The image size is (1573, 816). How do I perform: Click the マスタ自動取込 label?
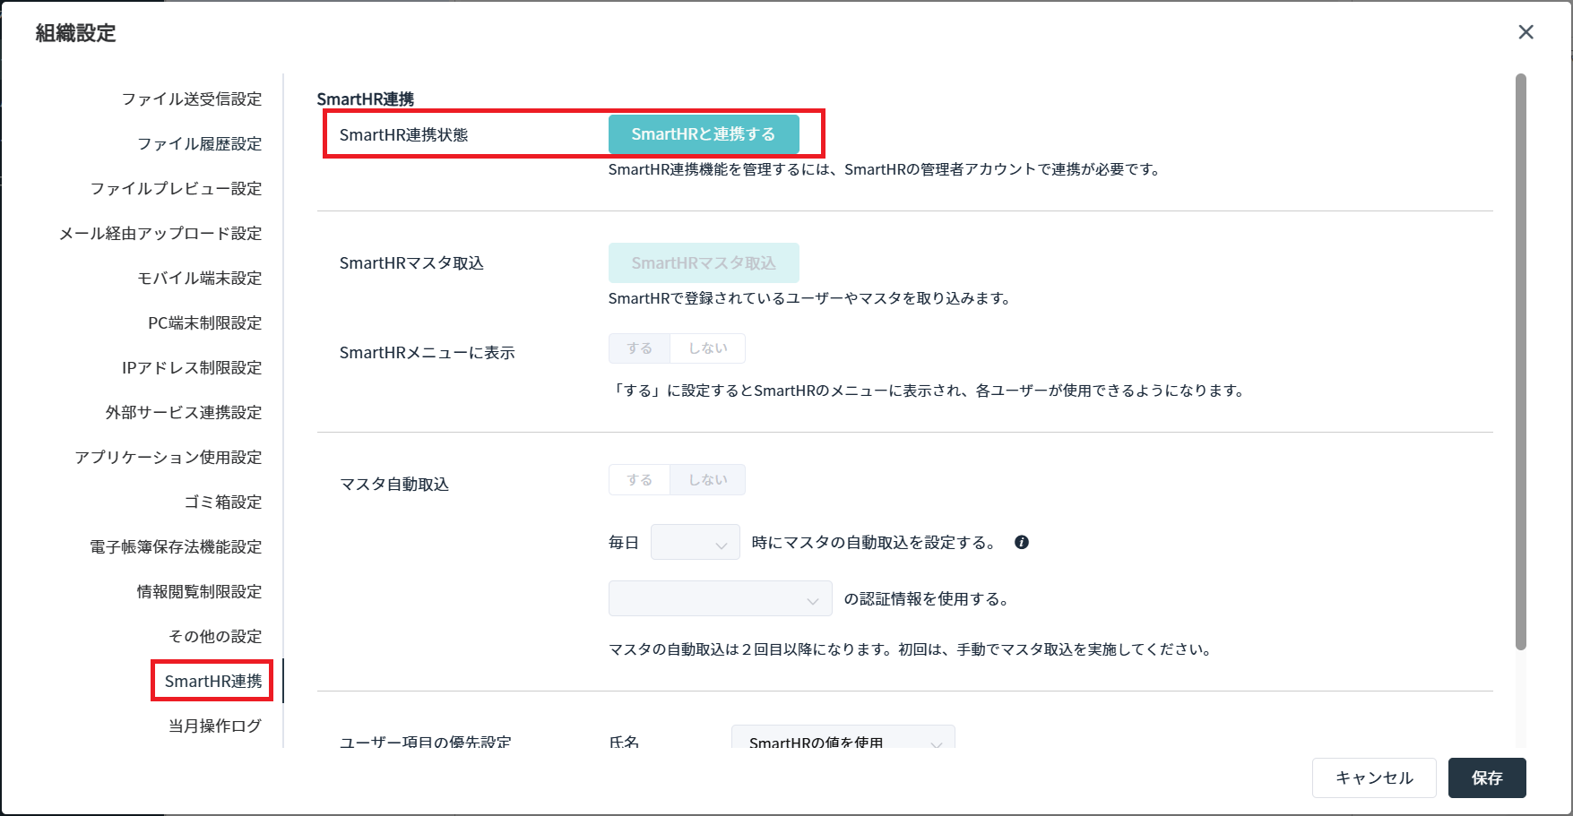coord(394,485)
